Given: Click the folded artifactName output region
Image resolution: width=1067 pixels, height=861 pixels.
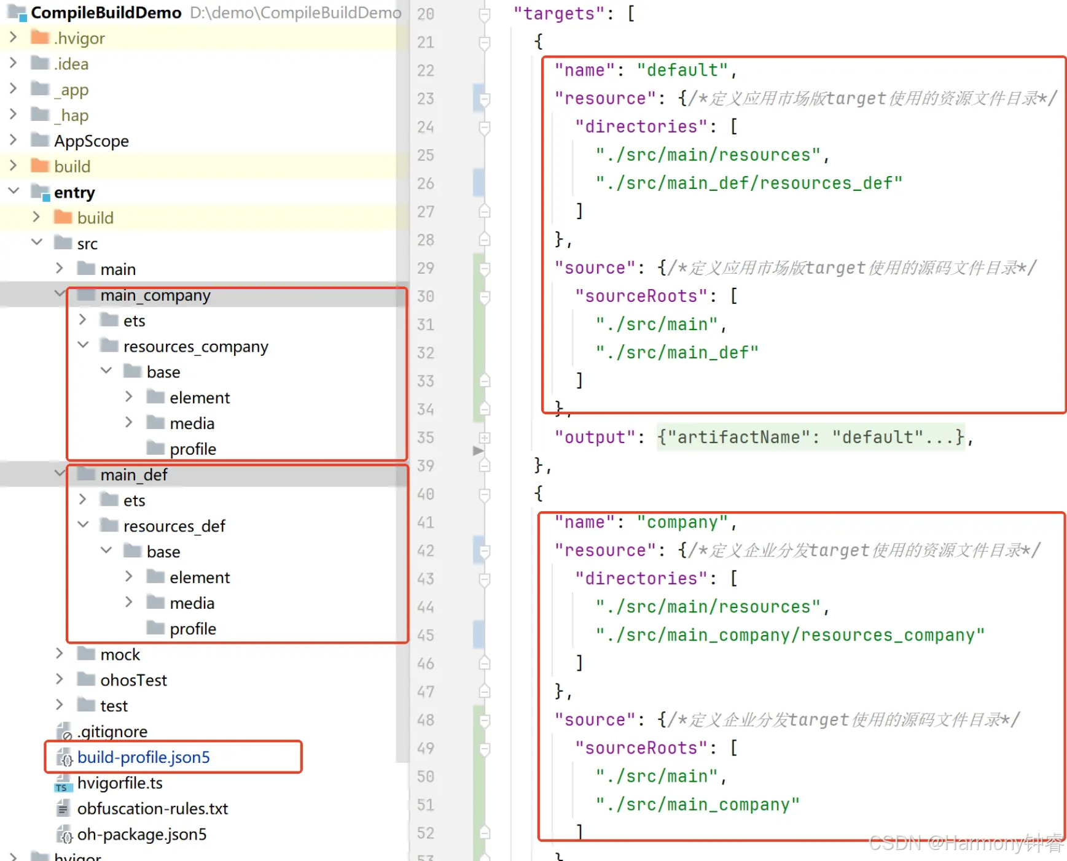Looking at the screenshot, I should tap(811, 437).
